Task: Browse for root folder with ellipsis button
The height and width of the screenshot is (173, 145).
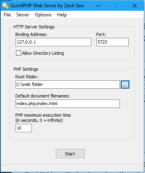Action: [125, 84]
